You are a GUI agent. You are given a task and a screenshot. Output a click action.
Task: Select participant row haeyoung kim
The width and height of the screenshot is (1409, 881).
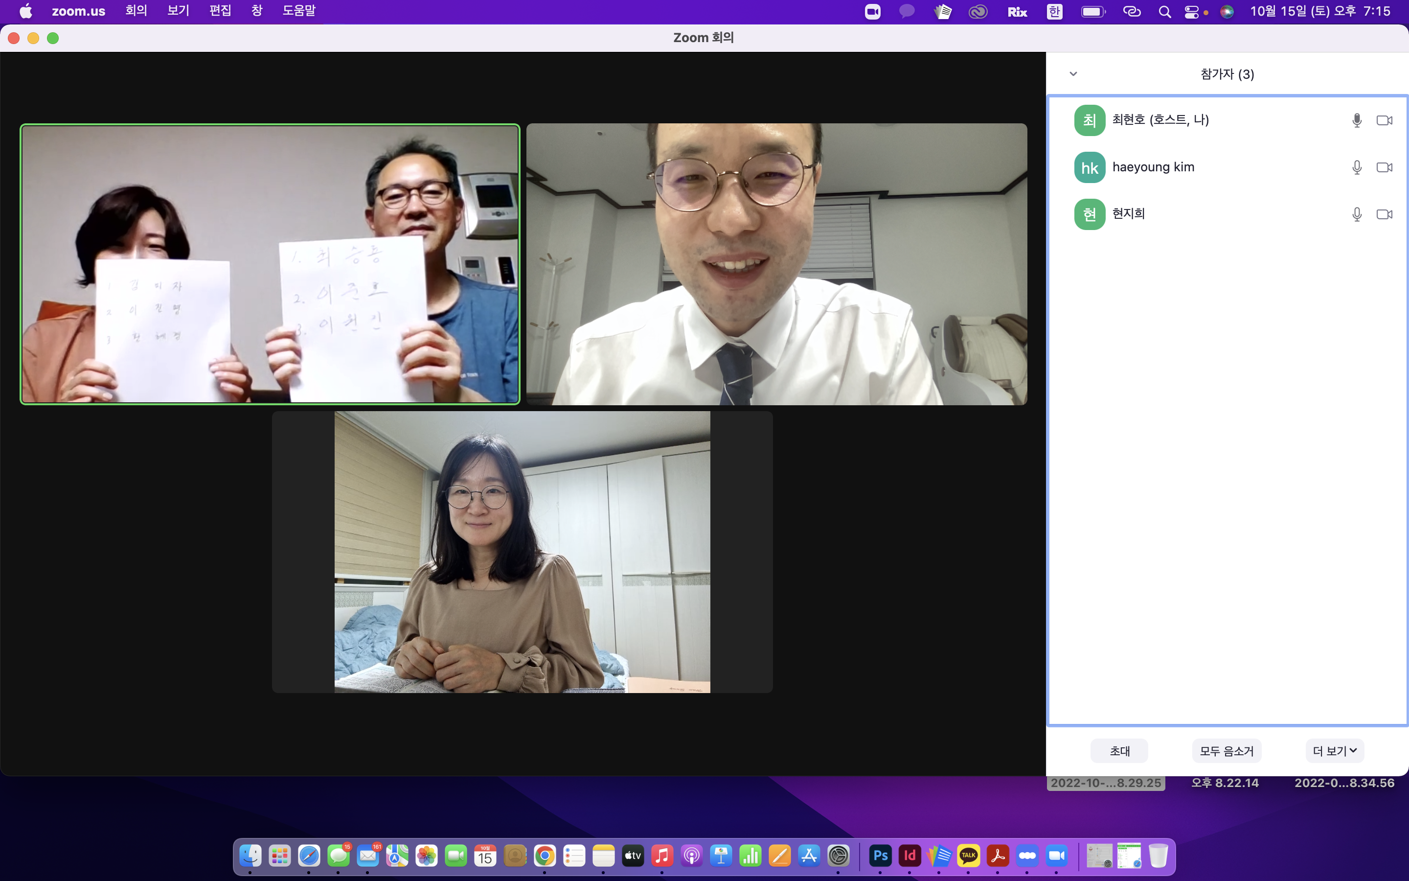click(1227, 167)
